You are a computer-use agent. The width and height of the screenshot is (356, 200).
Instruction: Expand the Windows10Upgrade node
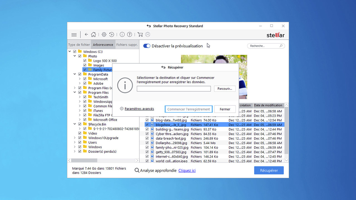click(75, 138)
